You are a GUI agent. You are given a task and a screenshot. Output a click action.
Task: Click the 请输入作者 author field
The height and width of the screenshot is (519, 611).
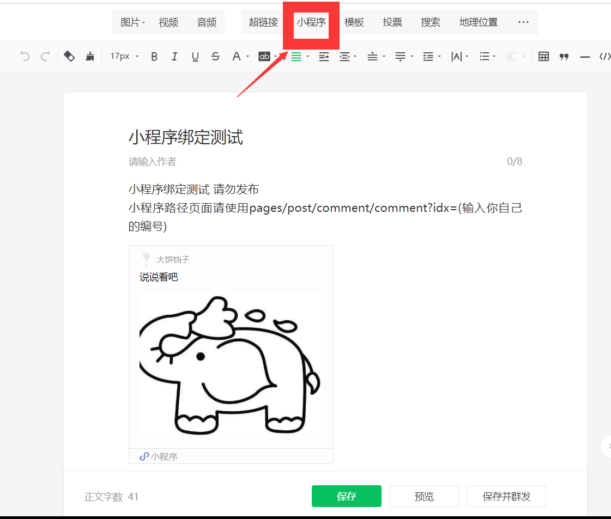click(153, 162)
